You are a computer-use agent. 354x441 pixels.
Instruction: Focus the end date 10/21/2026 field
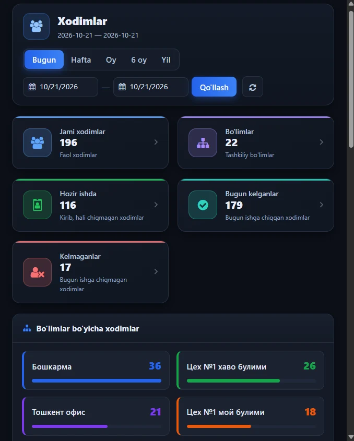pos(150,87)
